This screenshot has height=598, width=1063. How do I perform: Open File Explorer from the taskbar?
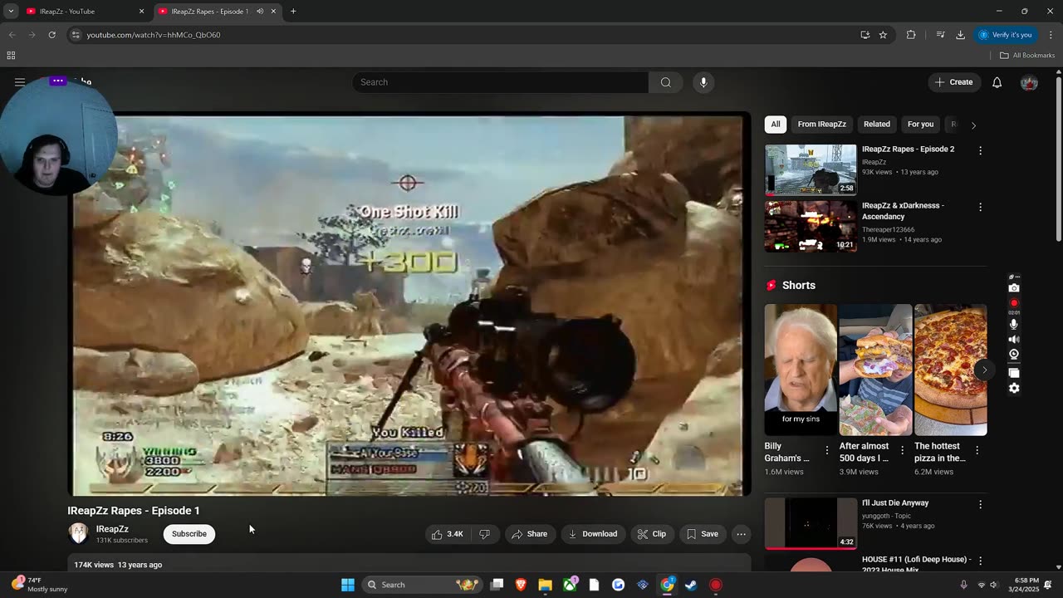pos(545,585)
